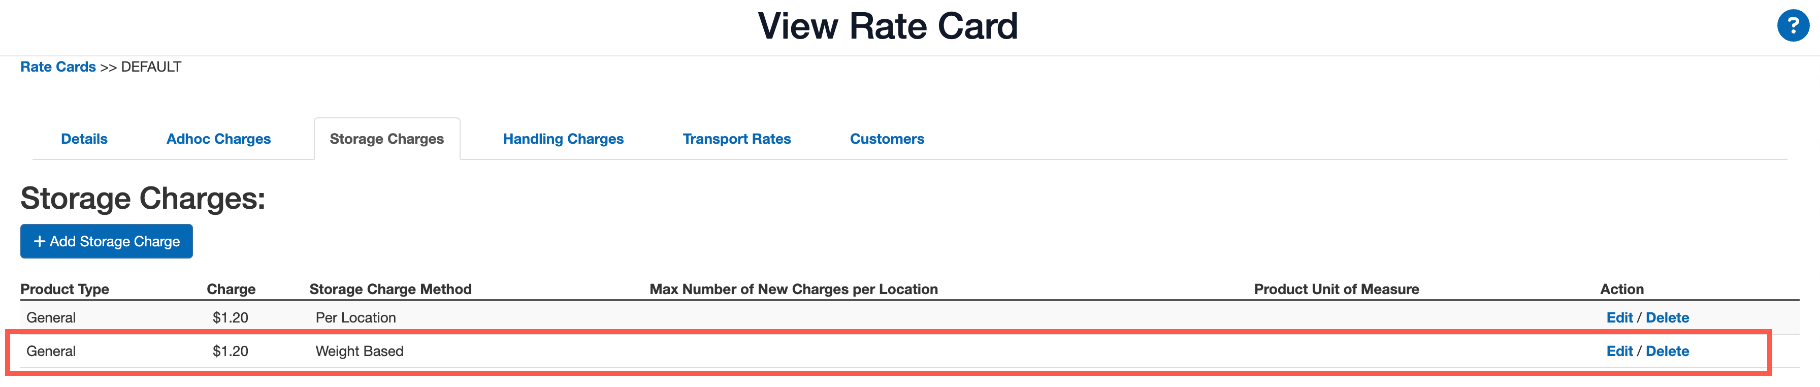Navigate back via the Rate Cards breadcrumb link
This screenshot has height=387, width=1820.
[x=57, y=67]
